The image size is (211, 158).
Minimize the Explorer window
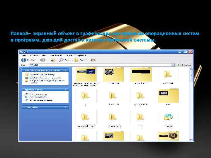(x=180, y=52)
